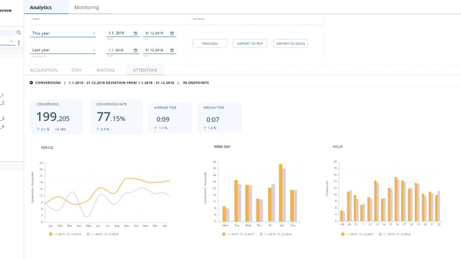
Task: Open calendar picker for 31.12.2018 end date
Action: (x=172, y=50)
